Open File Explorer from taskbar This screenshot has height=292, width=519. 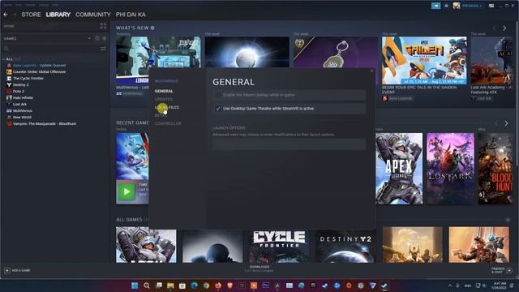pos(170,286)
